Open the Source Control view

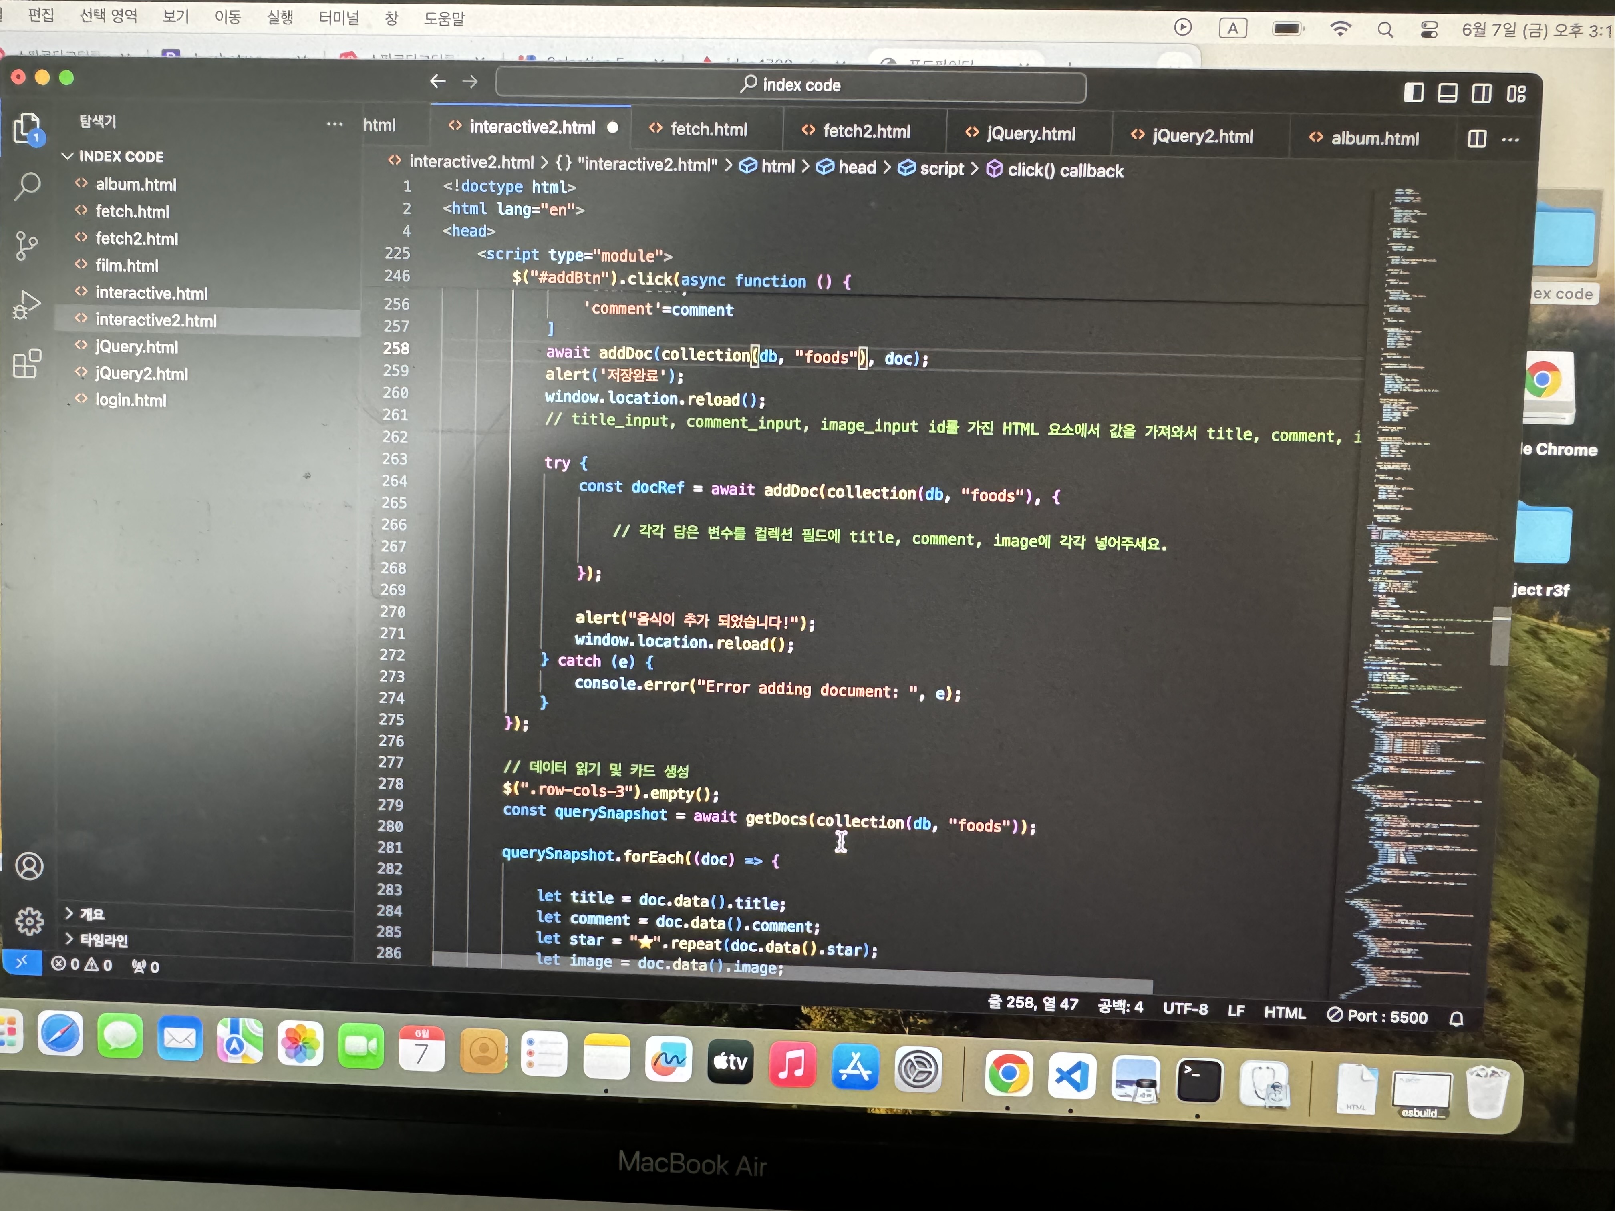click(x=26, y=245)
